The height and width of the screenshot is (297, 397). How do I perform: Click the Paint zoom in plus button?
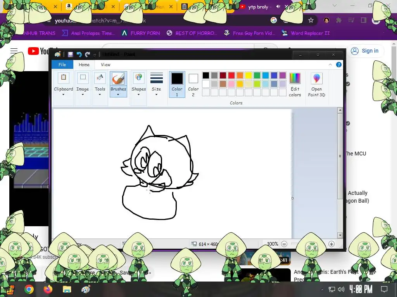[x=331, y=244]
